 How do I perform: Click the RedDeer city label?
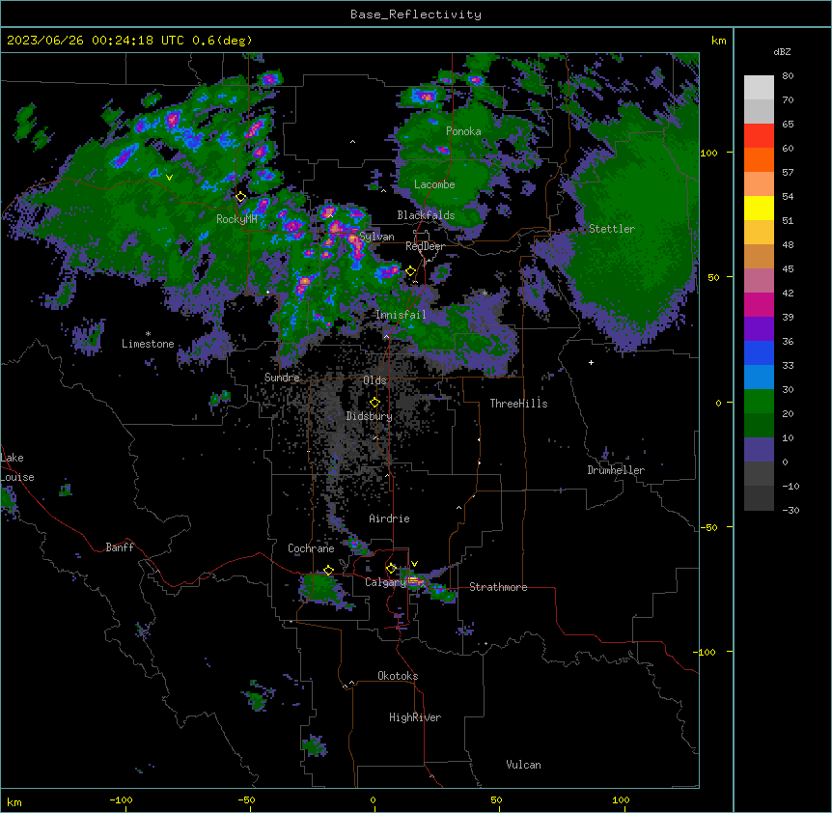425,246
